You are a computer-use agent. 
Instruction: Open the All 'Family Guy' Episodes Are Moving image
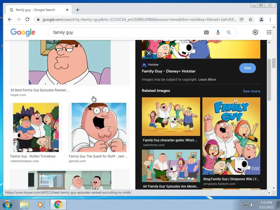pyautogui.click(x=171, y=166)
